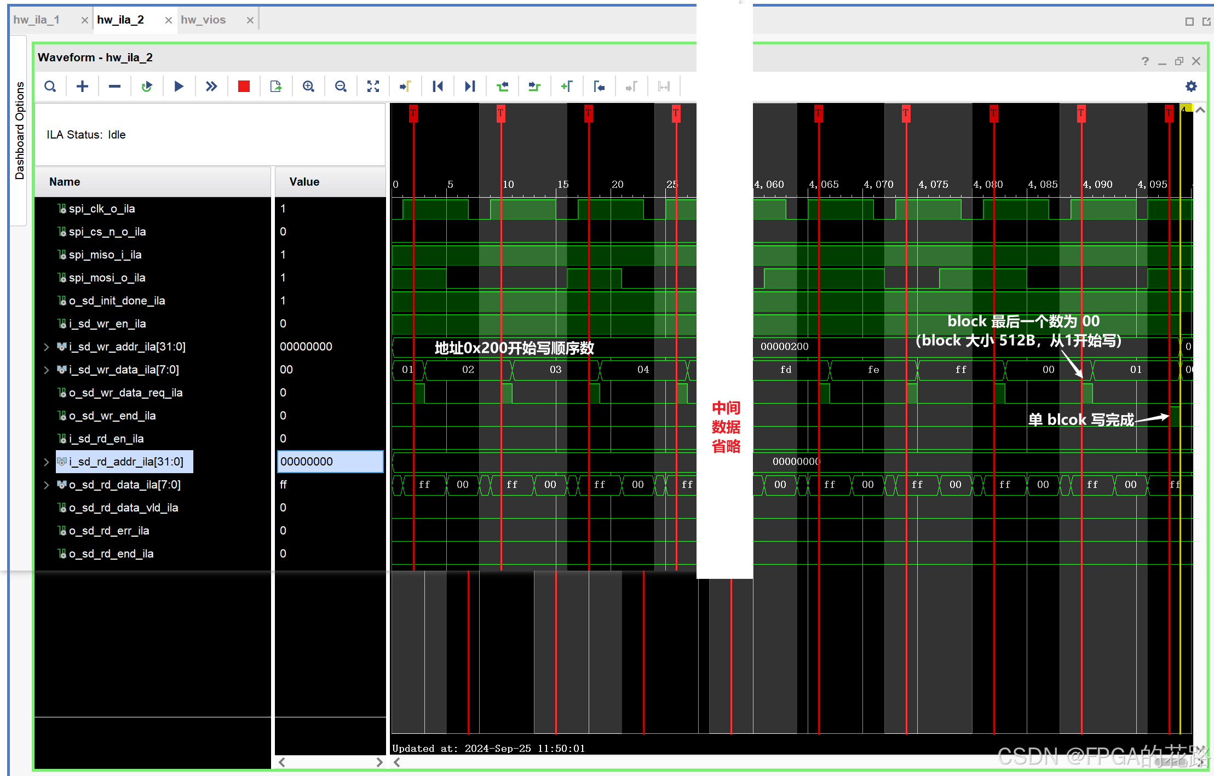Click the Run Trigger play button

[x=179, y=87]
